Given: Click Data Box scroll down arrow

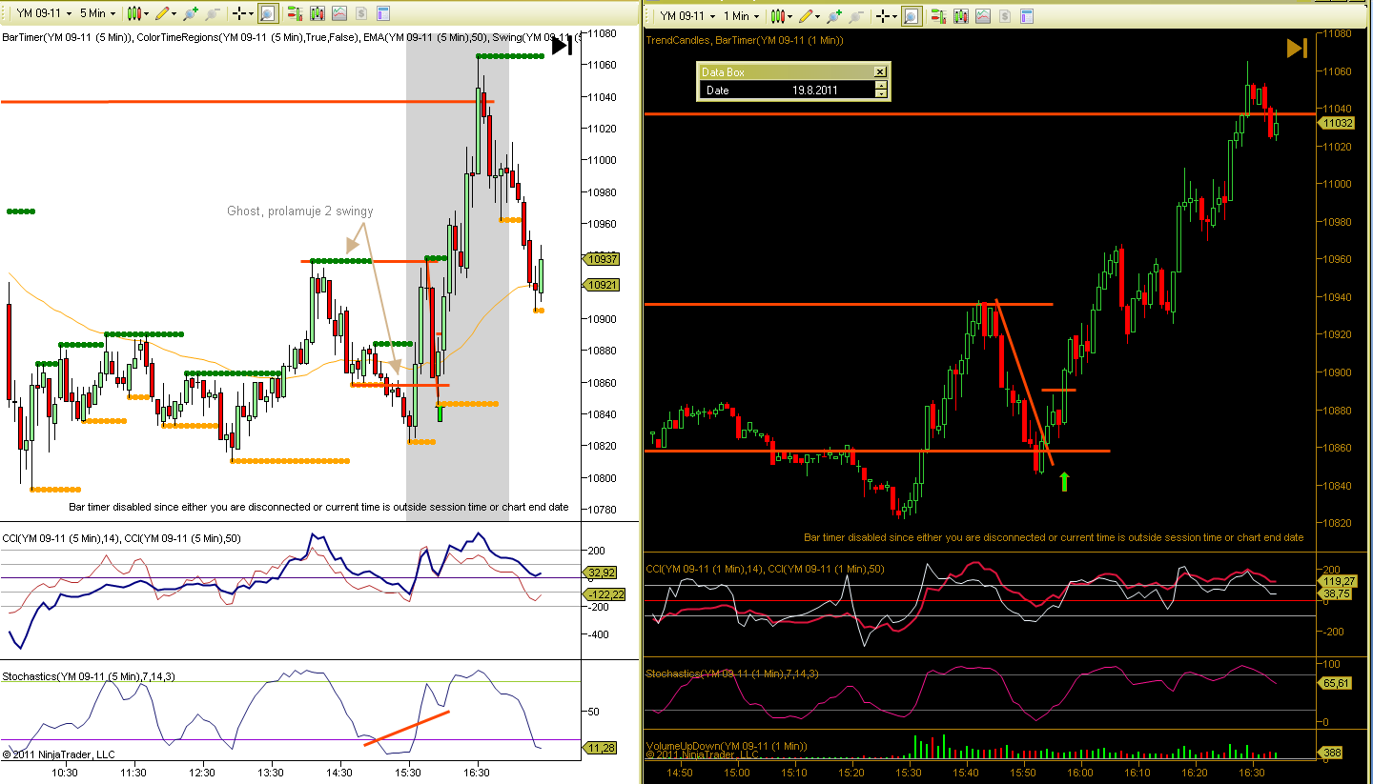Looking at the screenshot, I should click(881, 93).
